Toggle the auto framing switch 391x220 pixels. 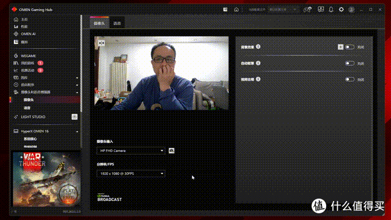pos(349,63)
